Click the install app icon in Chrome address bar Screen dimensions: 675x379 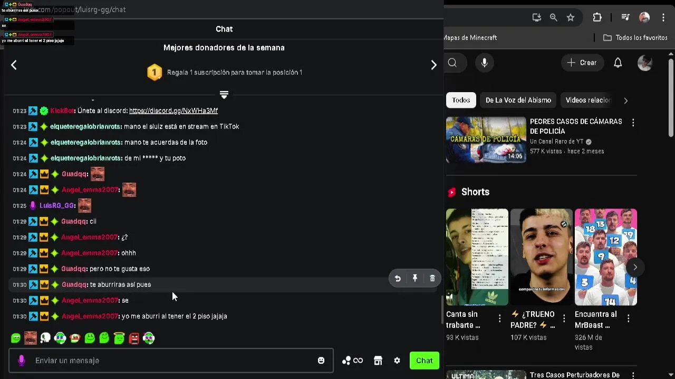tap(537, 17)
